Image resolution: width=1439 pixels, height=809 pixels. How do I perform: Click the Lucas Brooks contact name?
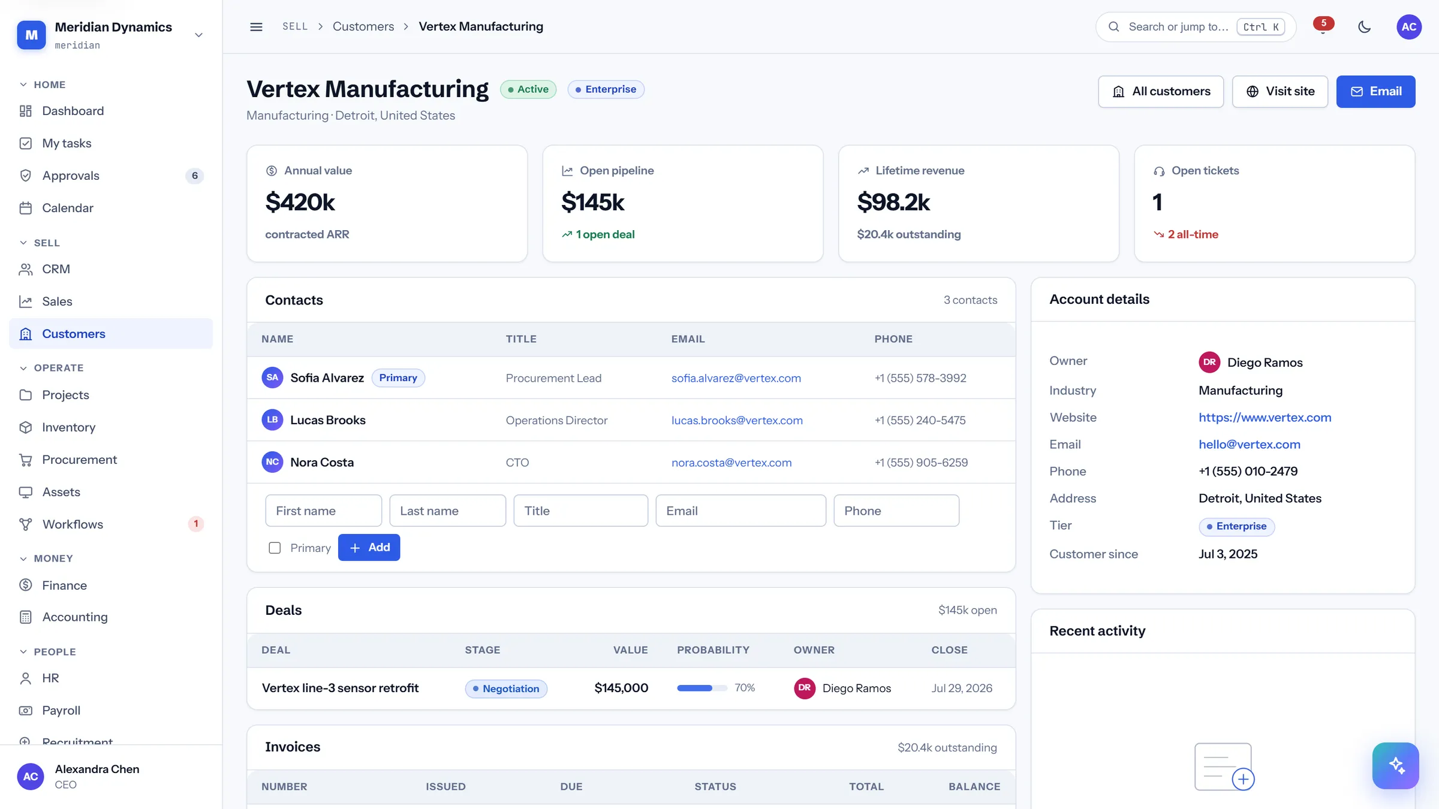(x=328, y=420)
